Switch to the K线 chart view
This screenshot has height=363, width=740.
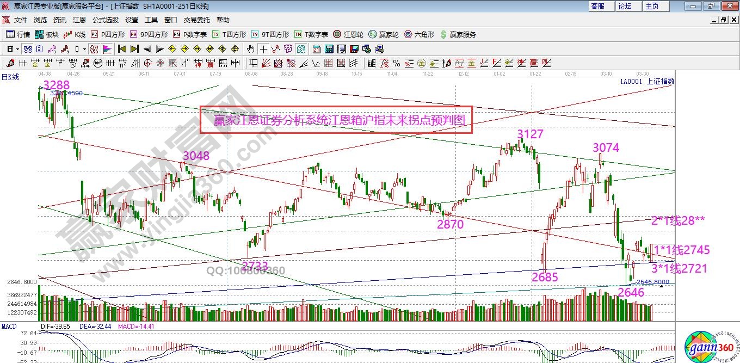[75, 34]
